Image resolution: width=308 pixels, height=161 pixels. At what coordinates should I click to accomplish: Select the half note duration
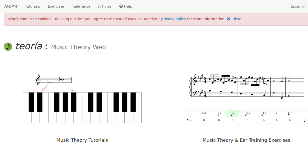point(219,114)
